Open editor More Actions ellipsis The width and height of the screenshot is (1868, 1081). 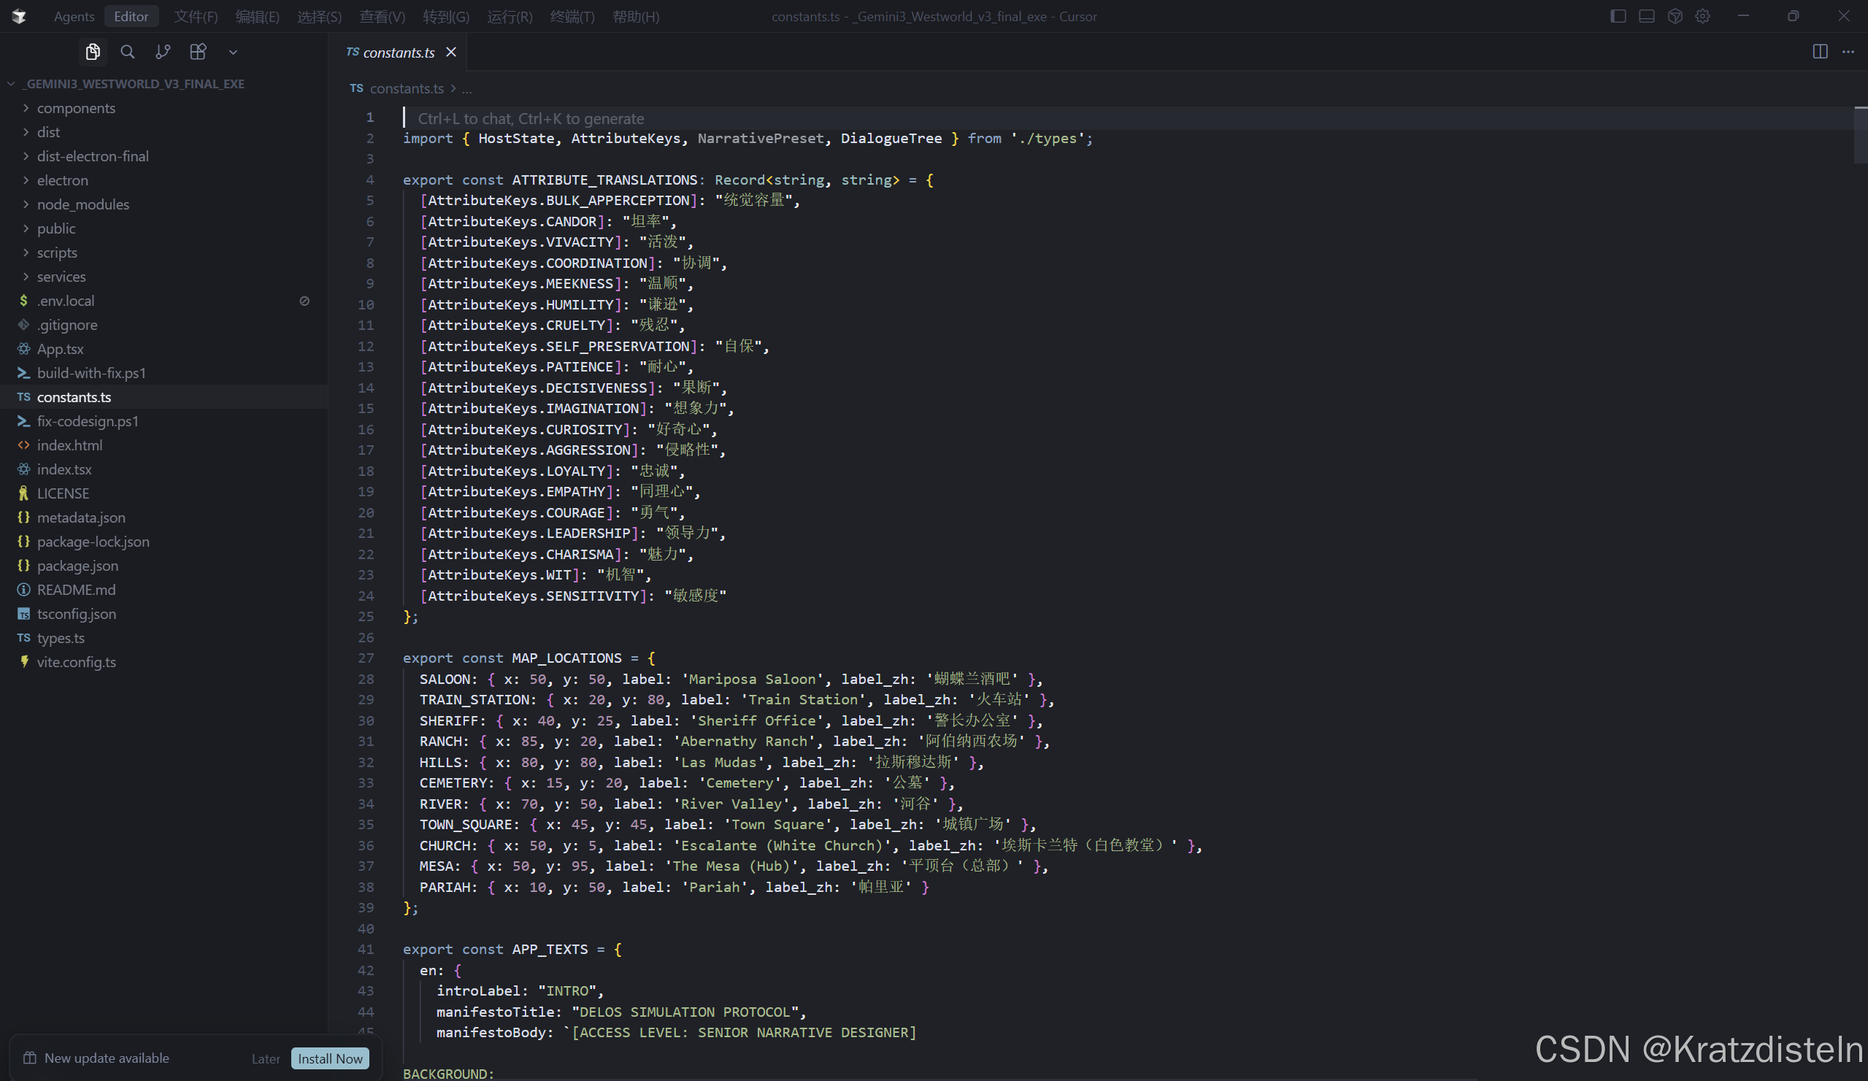coord(1848,52)
